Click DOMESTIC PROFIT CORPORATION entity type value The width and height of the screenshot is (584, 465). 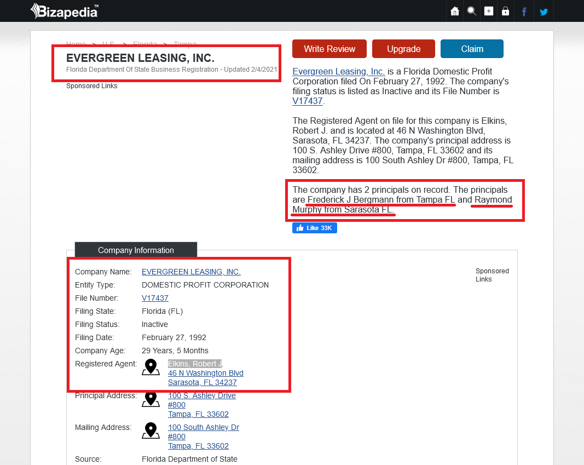[205, 285]
